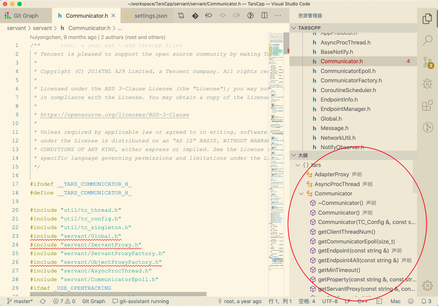Open more editor actions via the ellipsis icon
The width and height of the screenshot is (438, 306).
pos(278,16)
